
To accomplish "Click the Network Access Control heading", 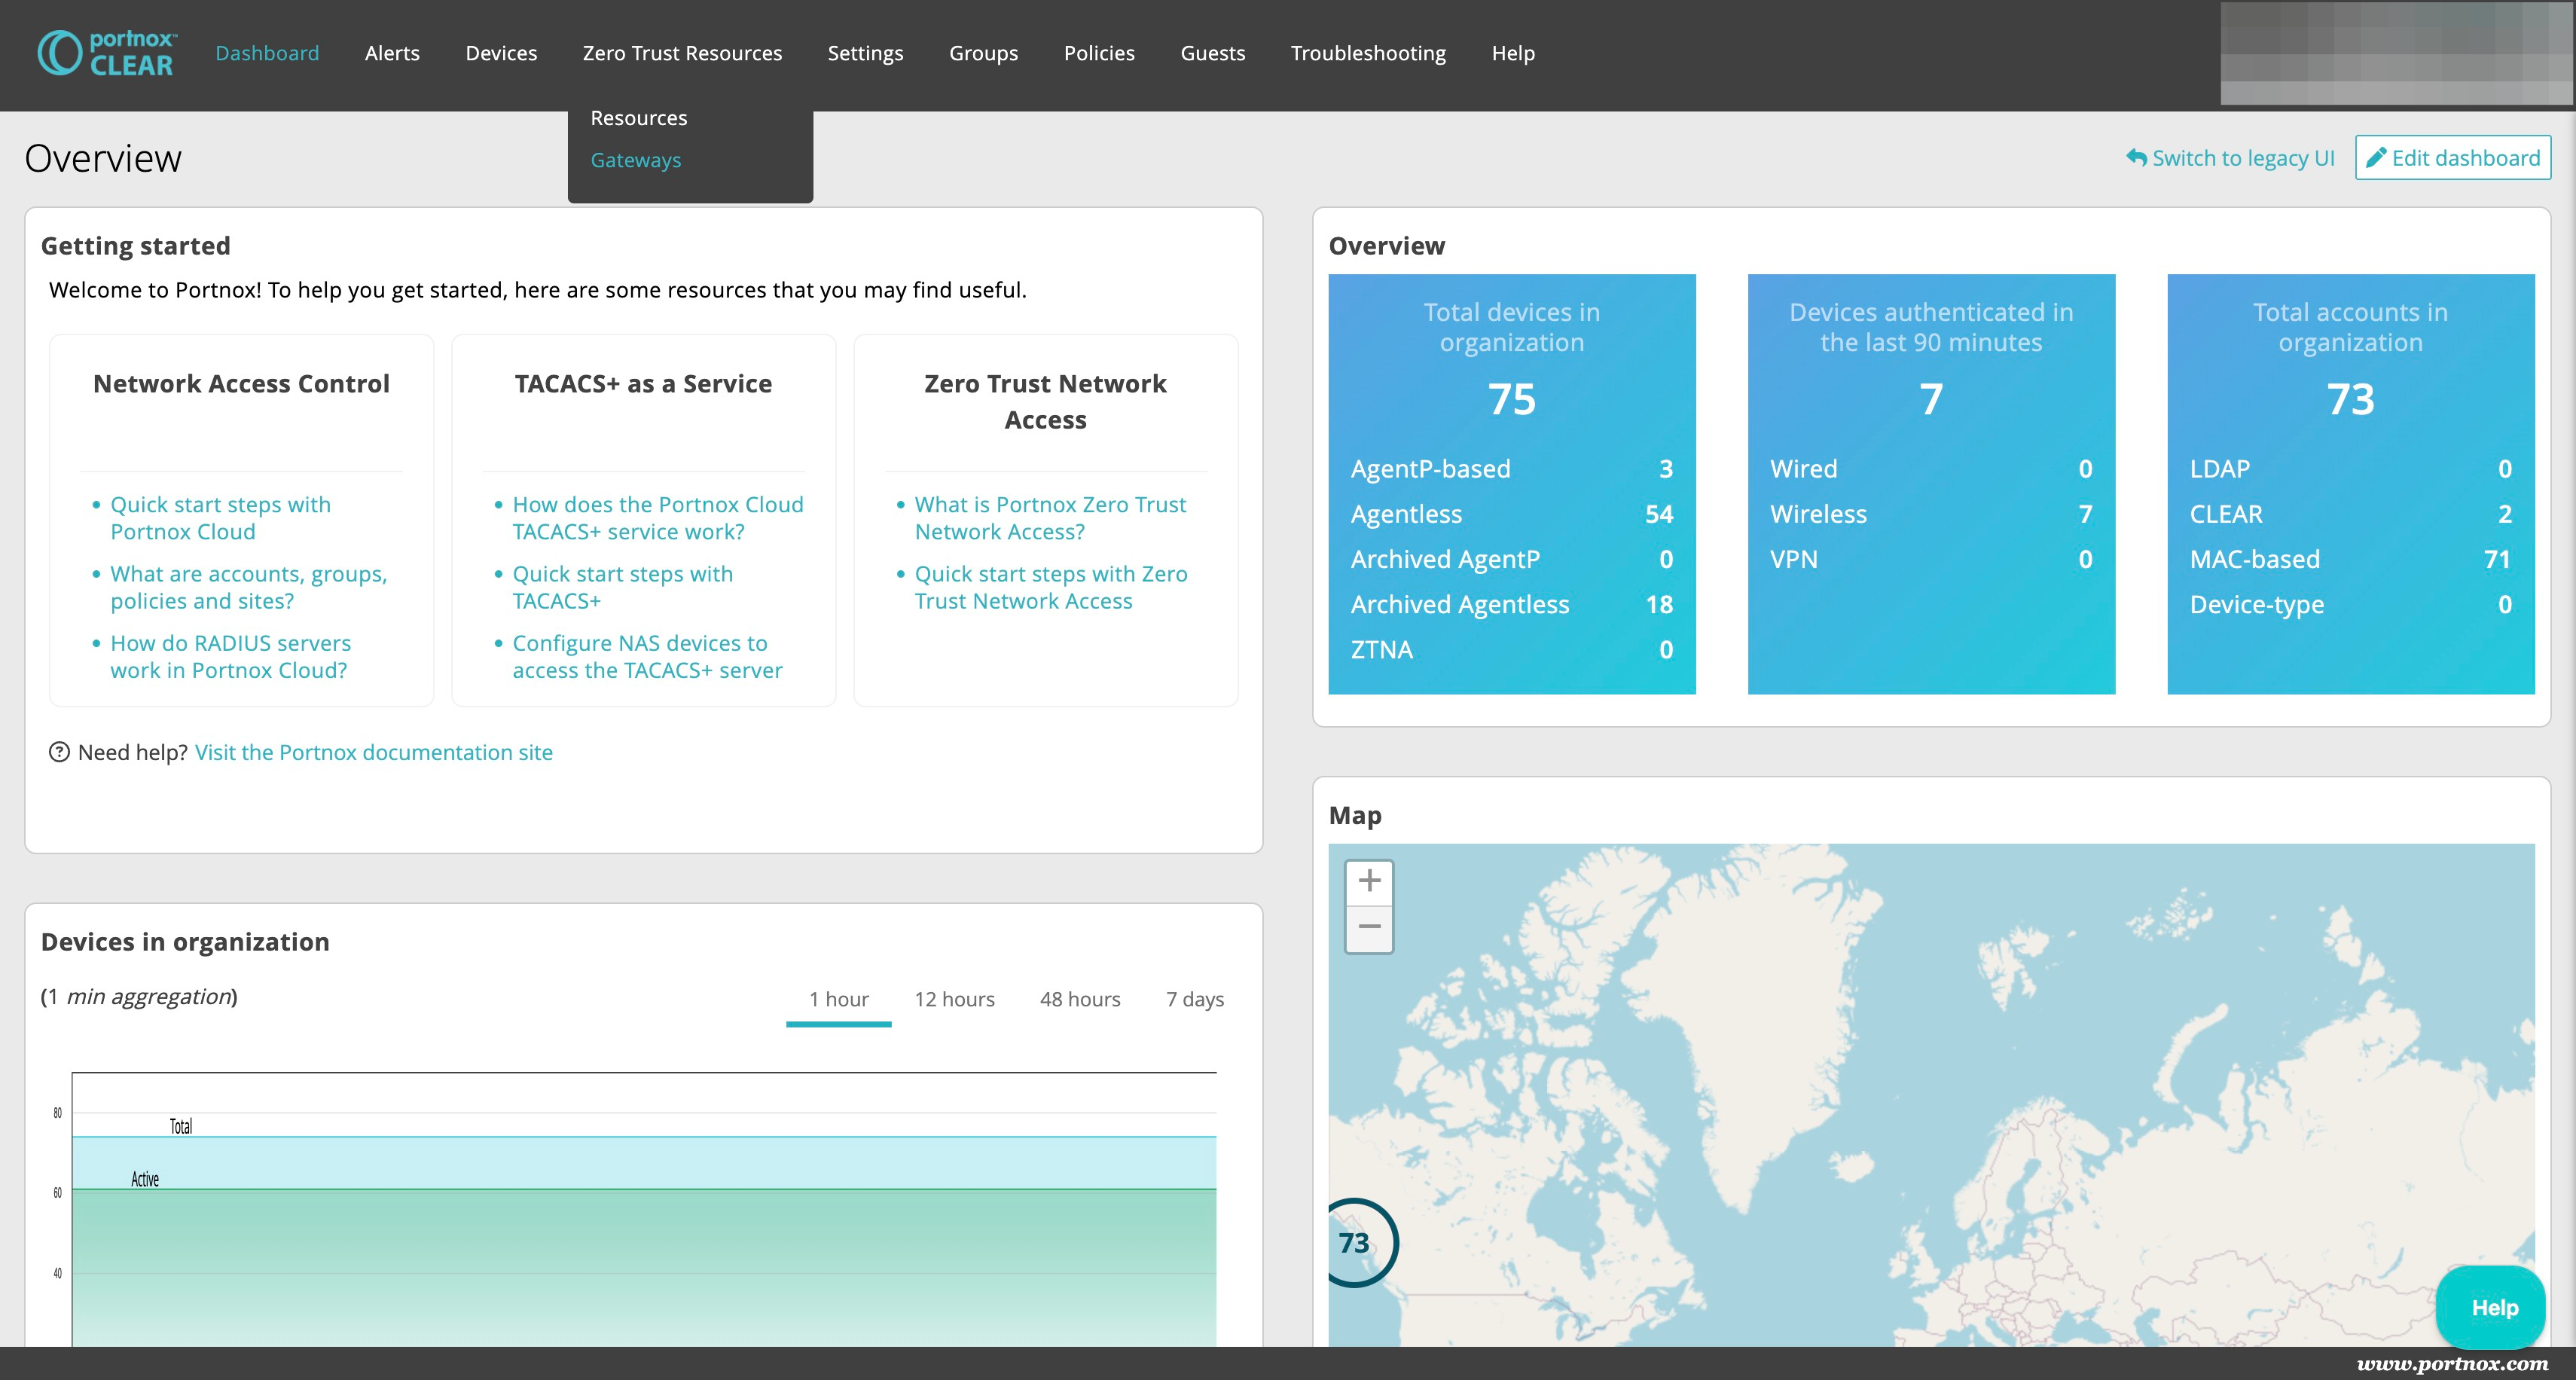I will coord(241,384).
